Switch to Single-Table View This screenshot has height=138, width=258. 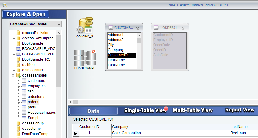(145, 110)
